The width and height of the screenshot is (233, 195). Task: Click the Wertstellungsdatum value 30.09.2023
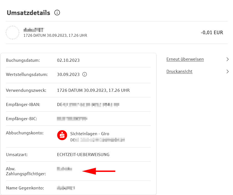(68, 75)
